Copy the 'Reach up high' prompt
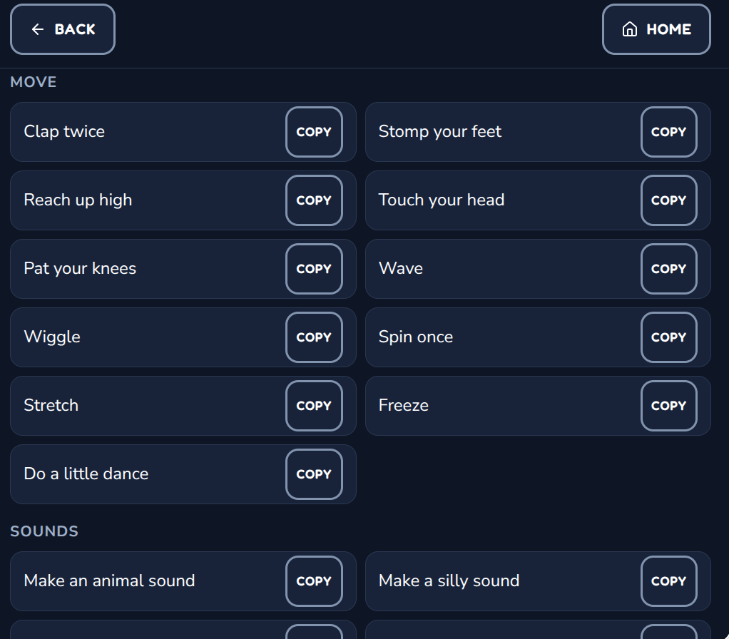 point(314,200)
